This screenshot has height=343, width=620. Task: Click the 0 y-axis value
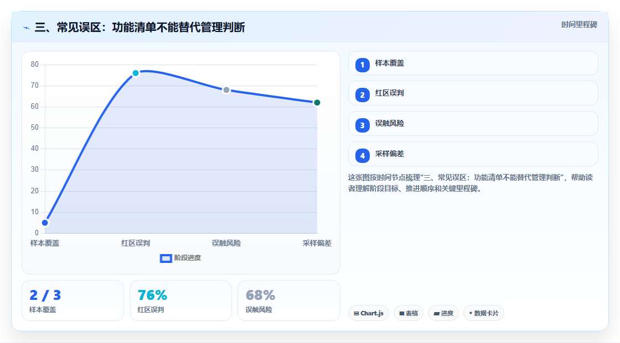[x=37, y=233]
